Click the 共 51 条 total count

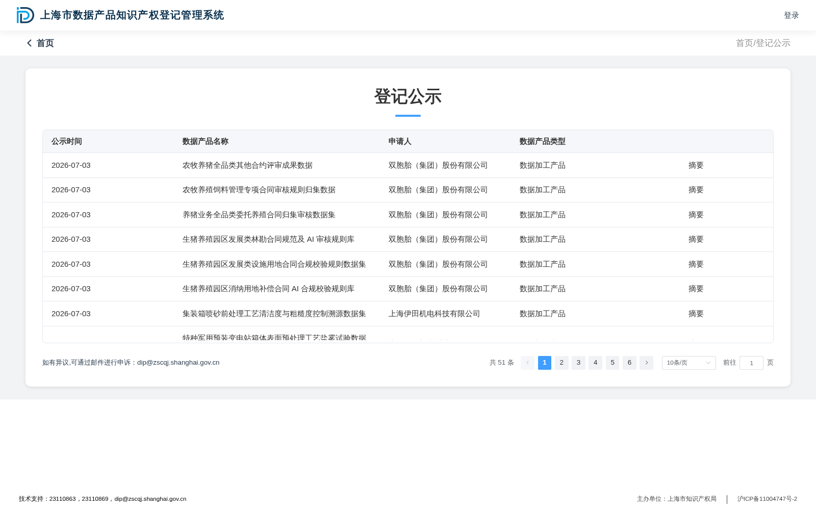[501, 363]
